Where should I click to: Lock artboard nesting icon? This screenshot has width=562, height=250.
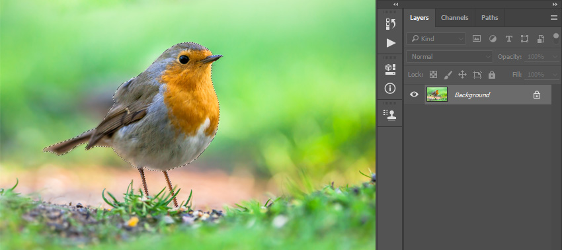[477, 75]
